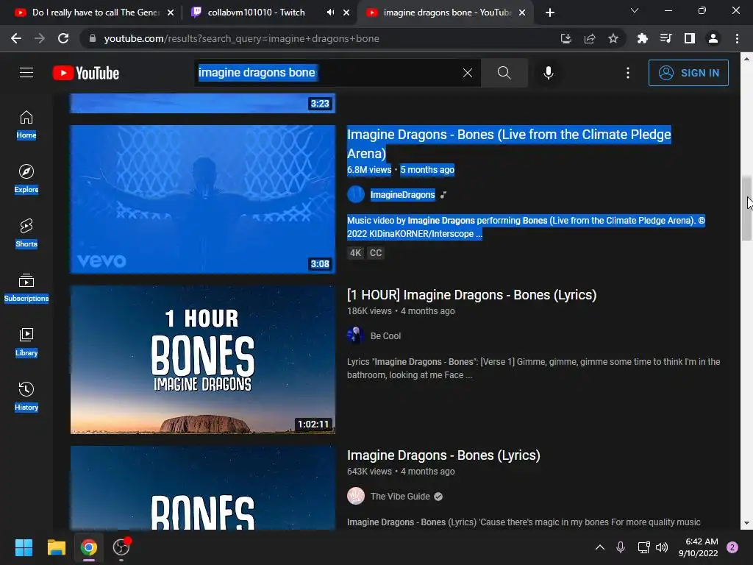Visit The Vibe Guide channel

coord(399,497)
